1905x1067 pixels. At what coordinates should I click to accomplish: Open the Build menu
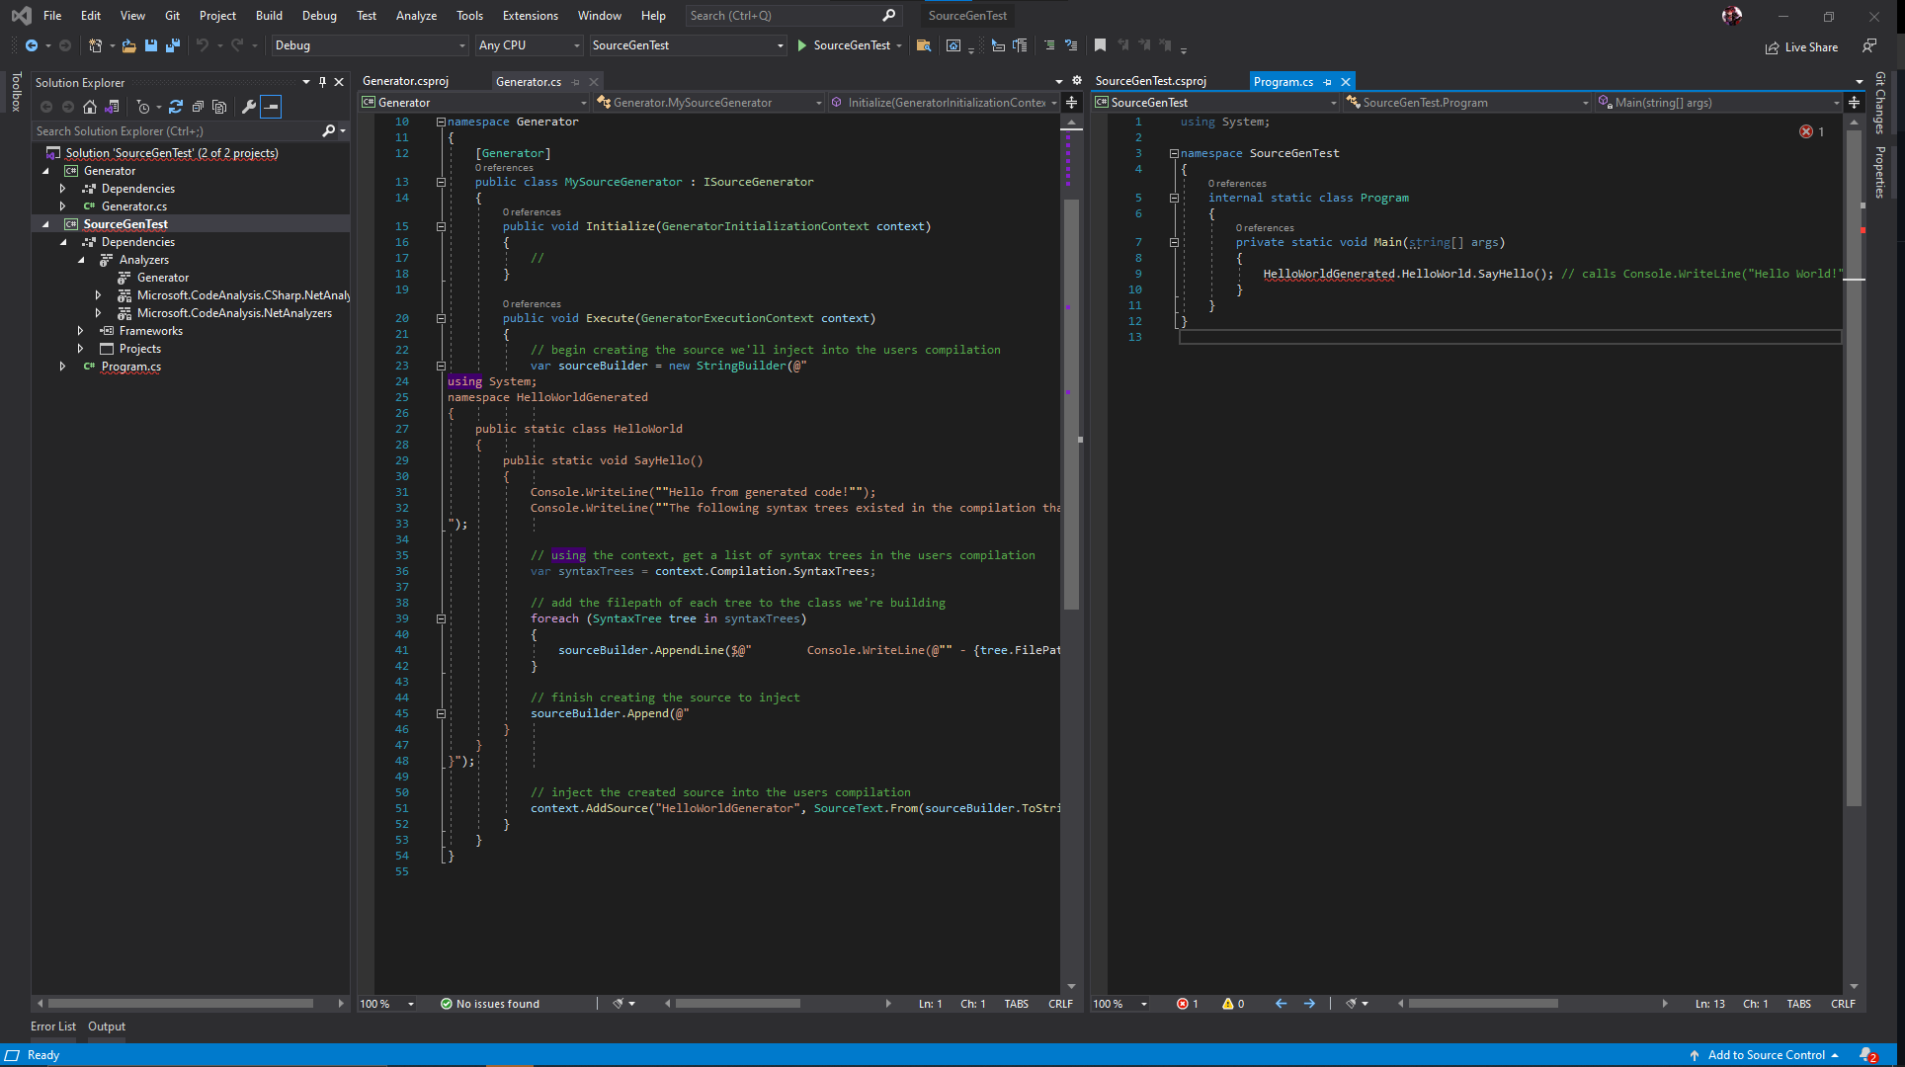coord(269,15)
